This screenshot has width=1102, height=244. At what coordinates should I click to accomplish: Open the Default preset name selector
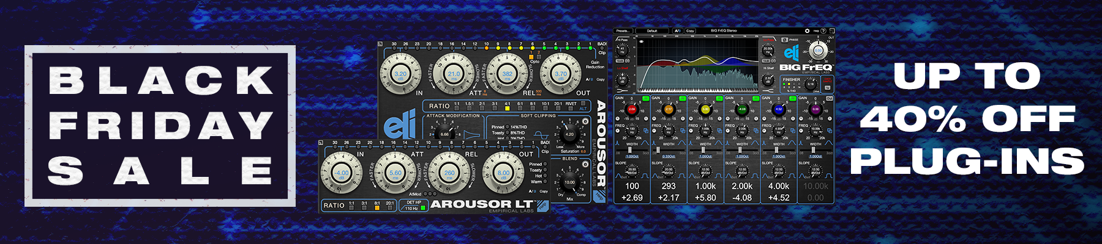pos(652,30)
